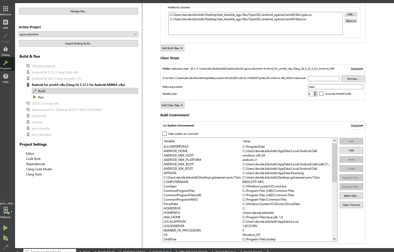Start debugging with the debug-run icon

tap(5, 238)
